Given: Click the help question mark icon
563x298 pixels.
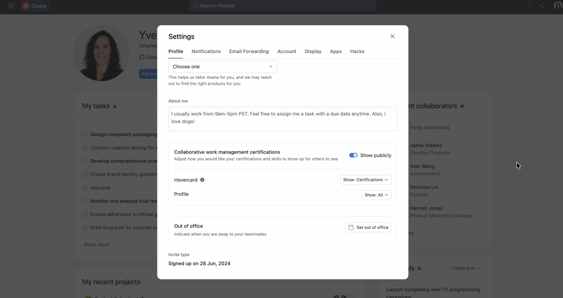Looking at the screenshot, I should coord(529,6).
